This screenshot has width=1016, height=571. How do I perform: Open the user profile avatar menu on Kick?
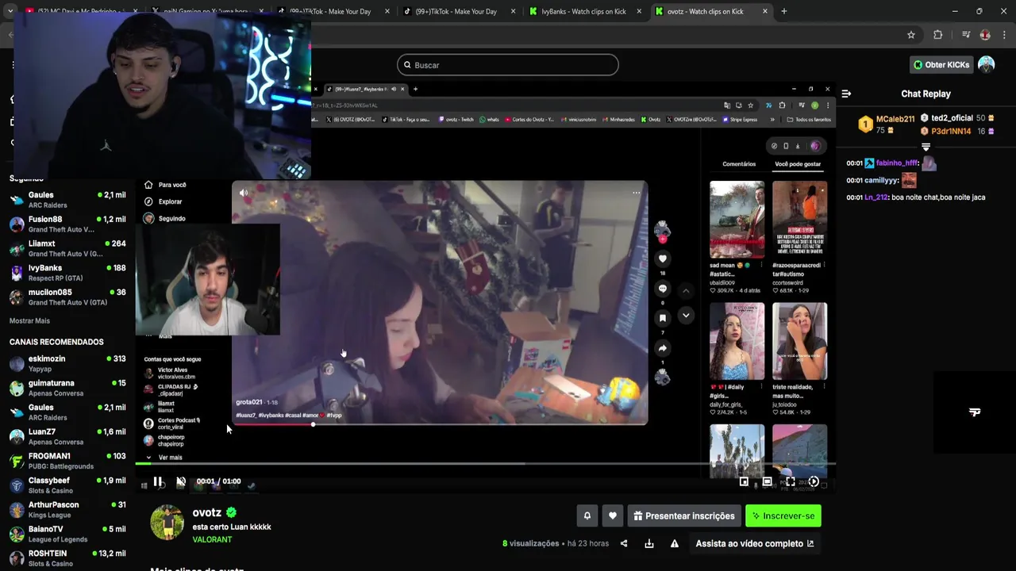click(987, 65)
